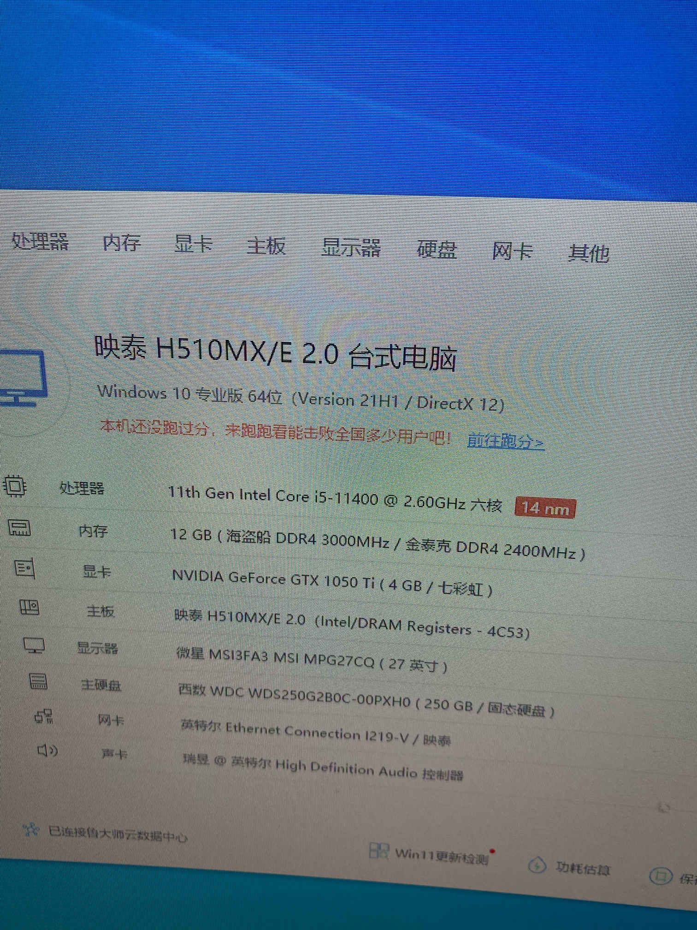Click the blue desktop computer icon beside the title
The width and height of the screenshot is (697, 930).
point(23,378)
